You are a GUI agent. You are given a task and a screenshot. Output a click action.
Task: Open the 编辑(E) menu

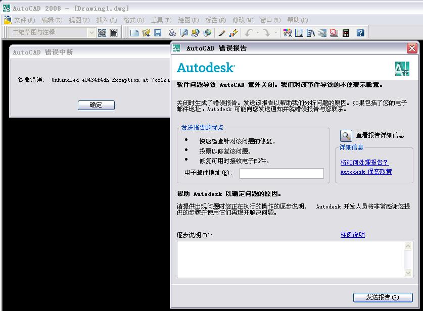pos(52,20)
